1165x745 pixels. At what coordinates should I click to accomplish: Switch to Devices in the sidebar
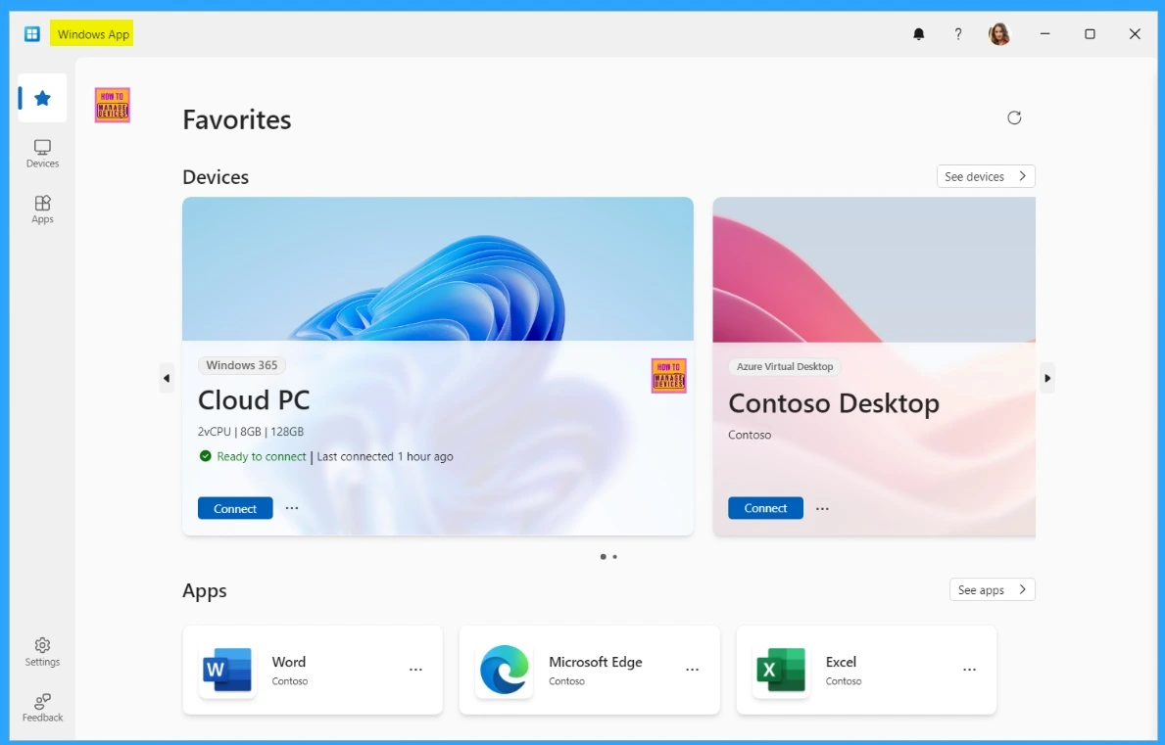point(42,154)
